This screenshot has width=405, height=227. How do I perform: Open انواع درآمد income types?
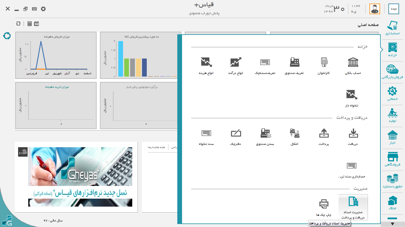tap(236, 66)
